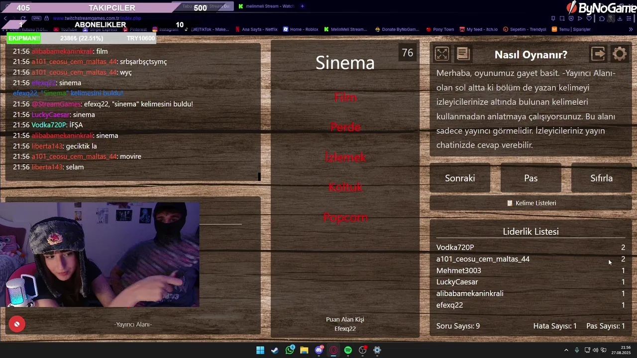Expand the bookmarks bar overflow chevron
The height and width of the screenshot is (358, 637).
(631, 29)
